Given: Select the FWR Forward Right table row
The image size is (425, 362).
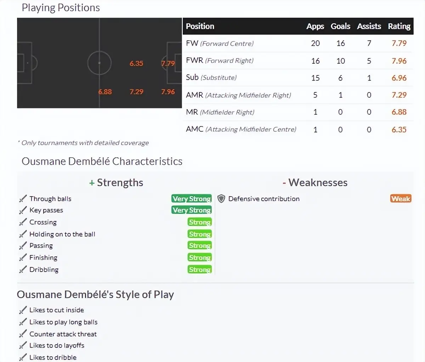Looking at the screenshot, I should [x=298, y=61].
